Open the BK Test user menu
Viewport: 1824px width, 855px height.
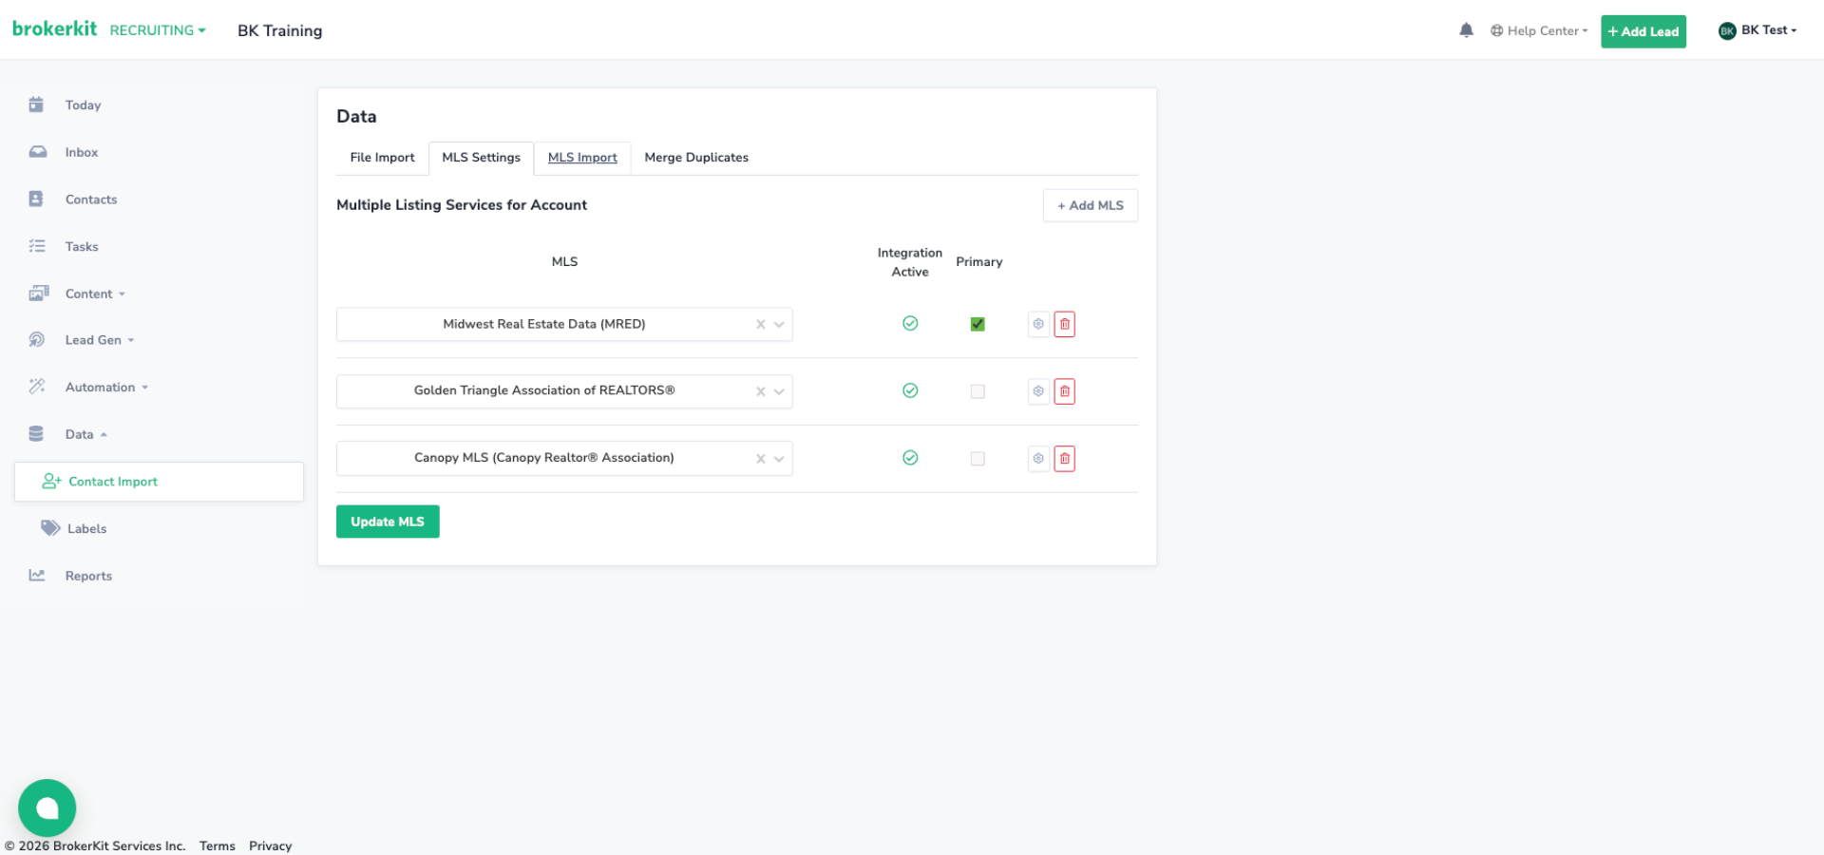click(x=1757, y=30)
